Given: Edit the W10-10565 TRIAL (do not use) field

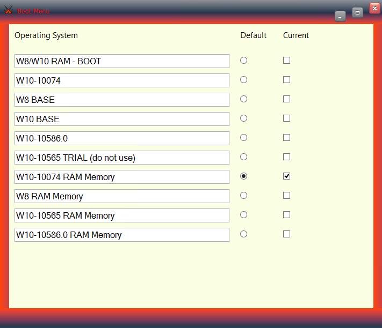Looking at the screenshot, I should coord(122,158).
